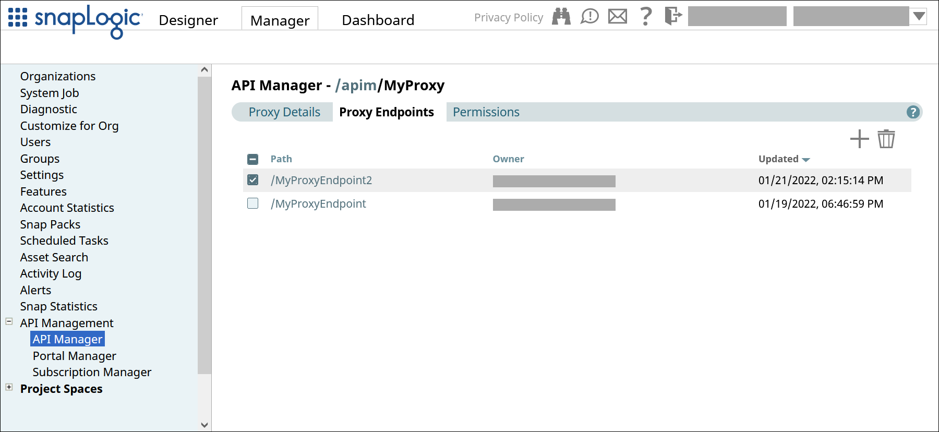Open Asset Search

pyautogui.click(x=54, y=257)
